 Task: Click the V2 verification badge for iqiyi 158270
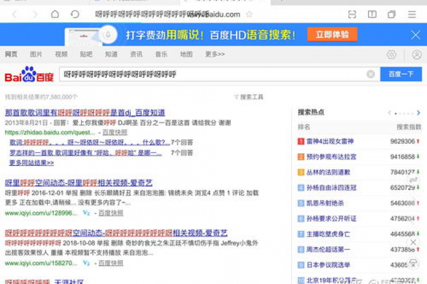[86, 263]
